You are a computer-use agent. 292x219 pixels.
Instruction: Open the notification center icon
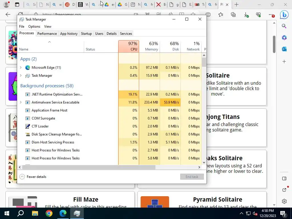(283, 214)
